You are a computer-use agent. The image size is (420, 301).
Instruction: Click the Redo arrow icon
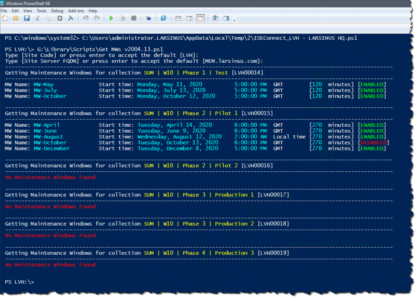click(97, 18)
